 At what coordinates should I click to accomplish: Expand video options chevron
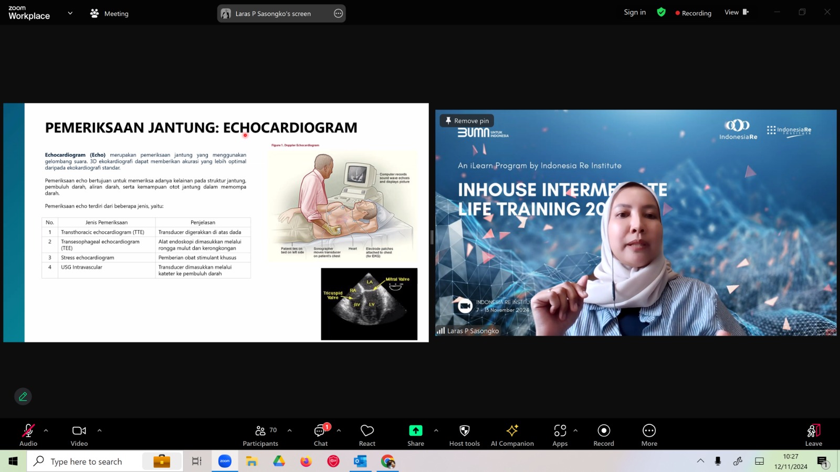pyautogui.click(x=99, y=430)
